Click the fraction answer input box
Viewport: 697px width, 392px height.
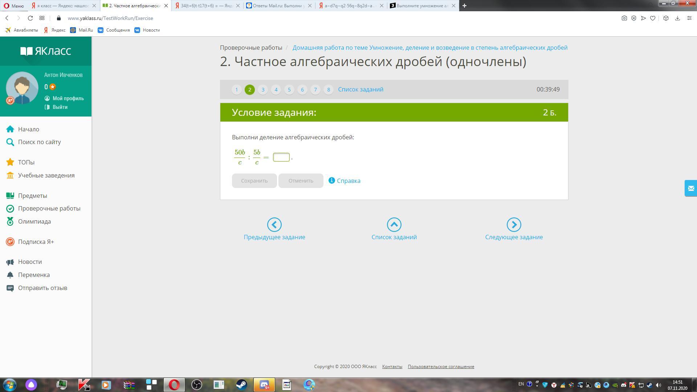coord(281,157)
